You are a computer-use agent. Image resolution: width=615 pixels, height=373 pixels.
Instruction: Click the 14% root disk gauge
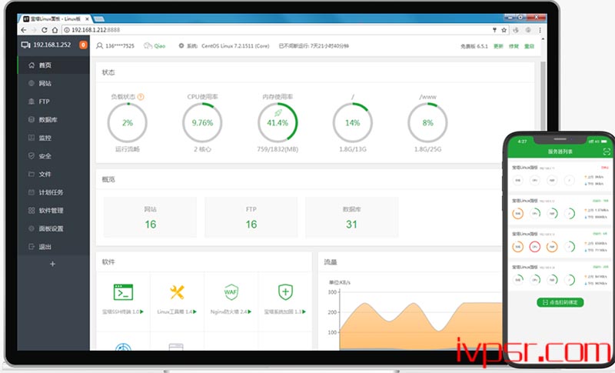click(353, 123)
